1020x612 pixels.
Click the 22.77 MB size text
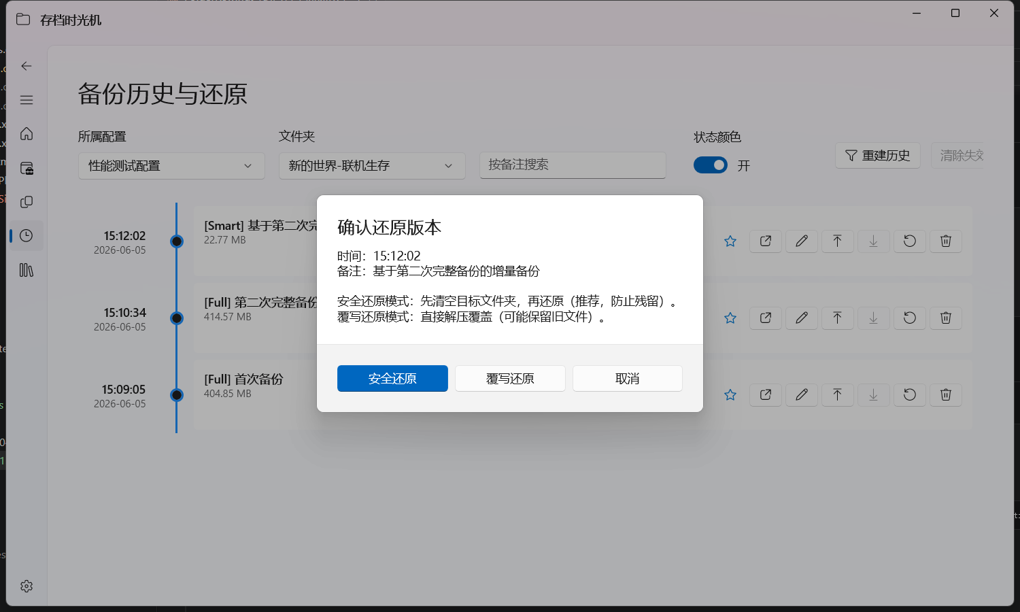coord(225,240)
